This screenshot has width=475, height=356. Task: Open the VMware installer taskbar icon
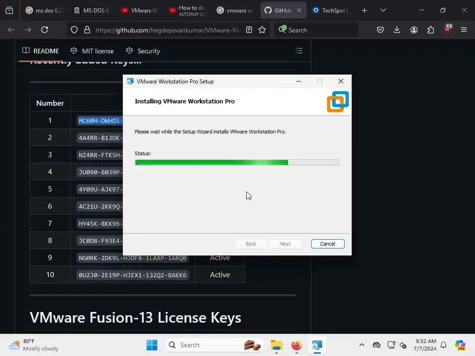(317, 345)
